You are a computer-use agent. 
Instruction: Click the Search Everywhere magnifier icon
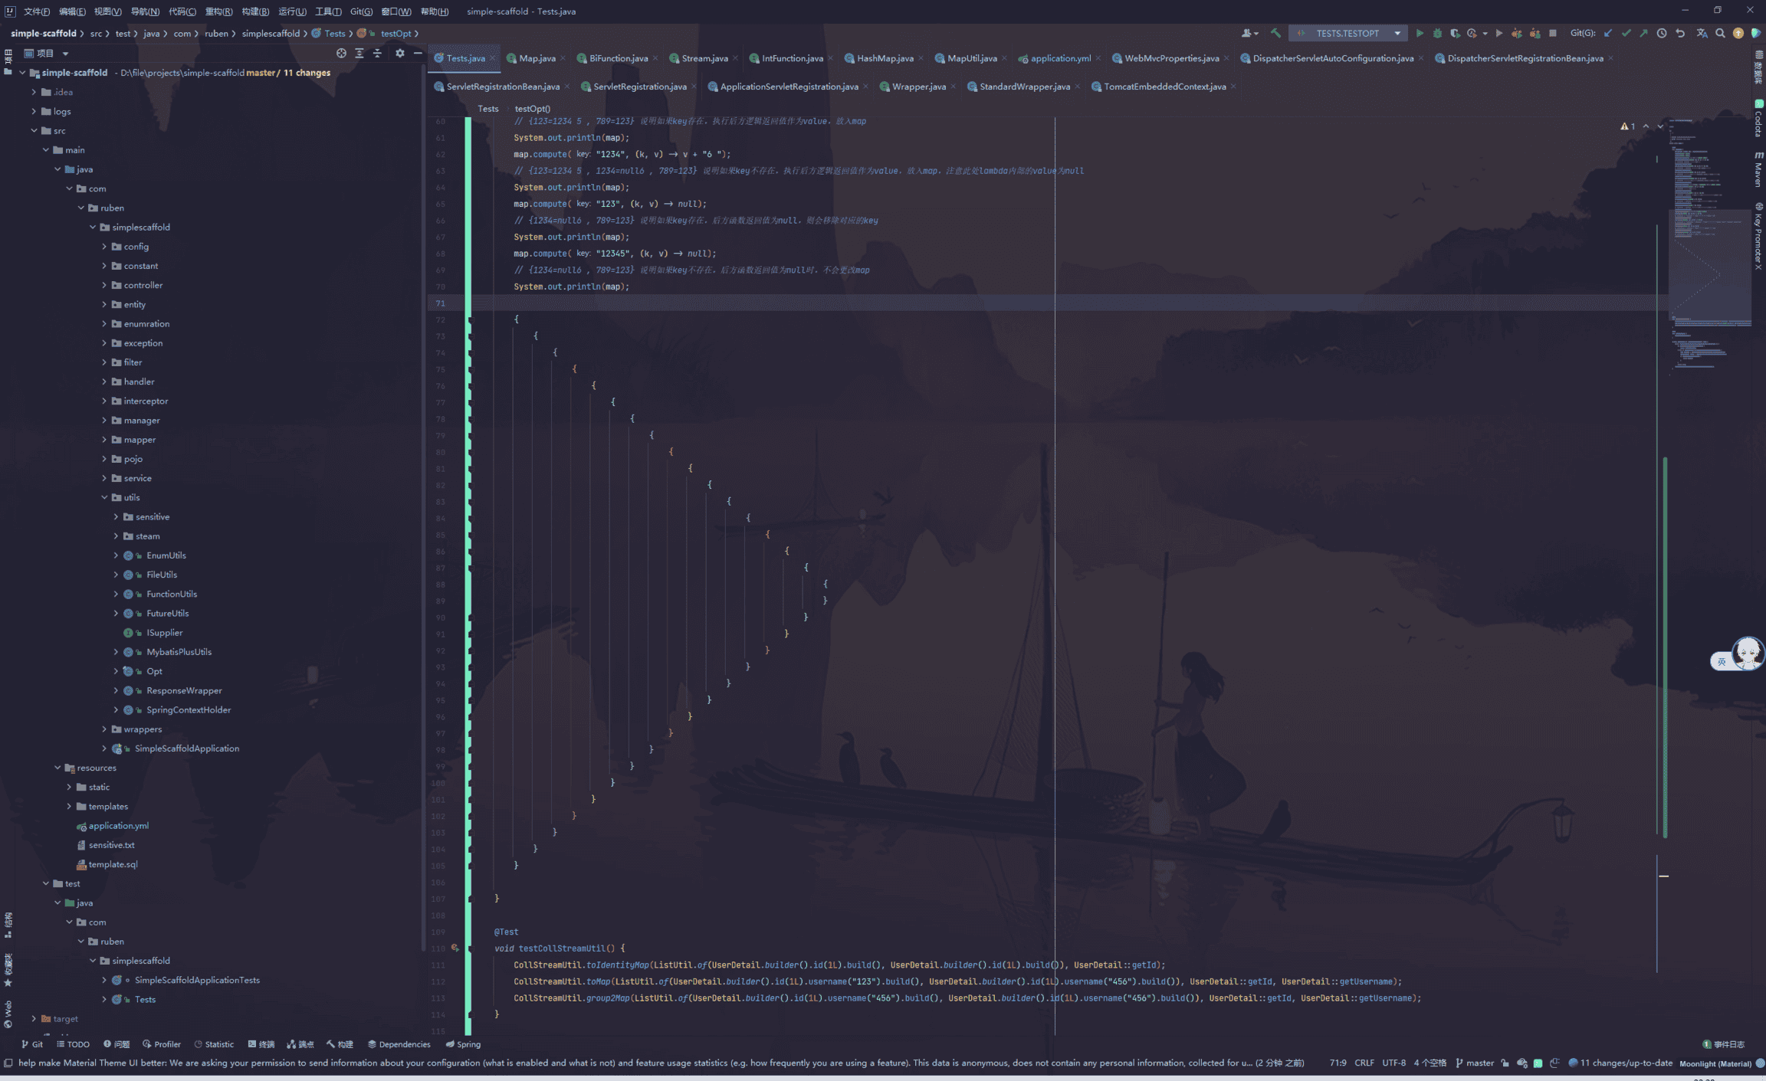pyautogui.click(x=1720, y=33)
